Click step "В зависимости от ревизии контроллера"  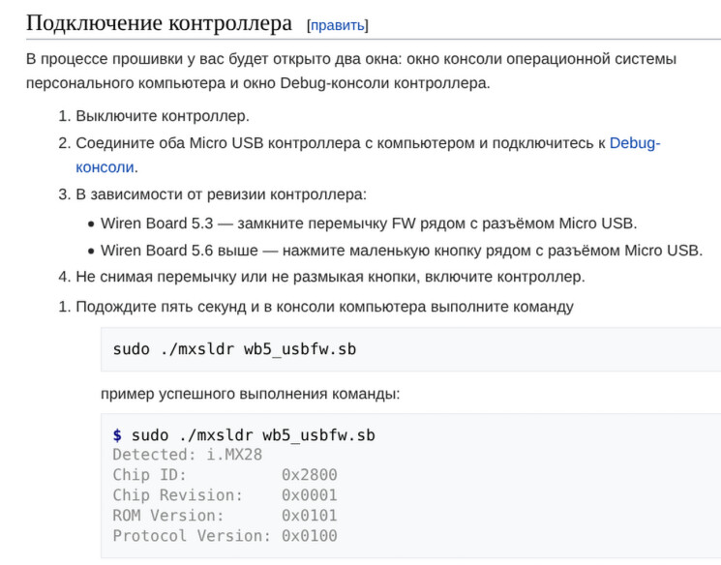[x=221, y=194]
